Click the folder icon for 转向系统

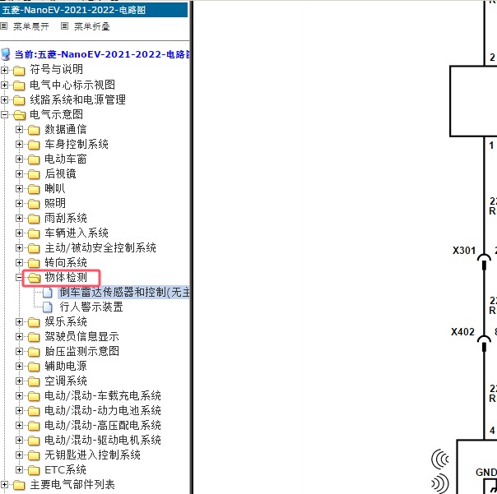click(34, 263)
